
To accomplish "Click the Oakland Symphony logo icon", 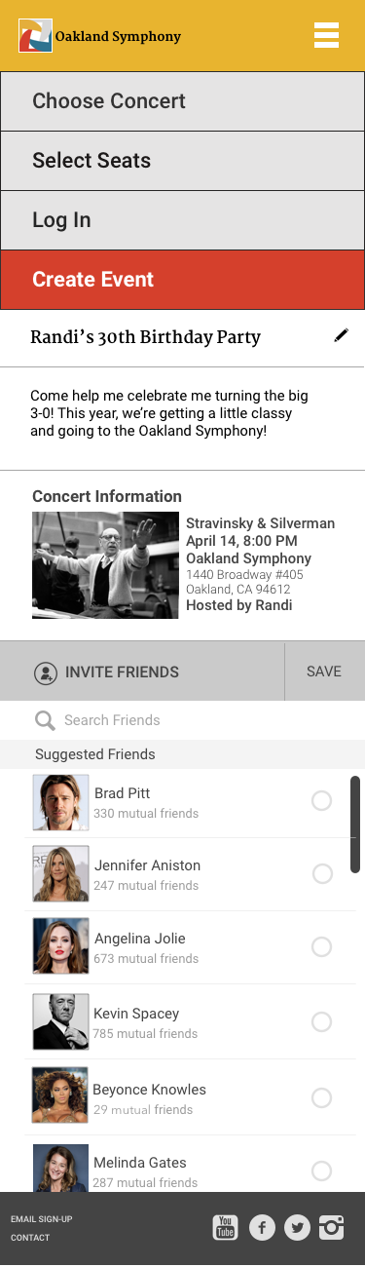I will (x=36, y=36).
